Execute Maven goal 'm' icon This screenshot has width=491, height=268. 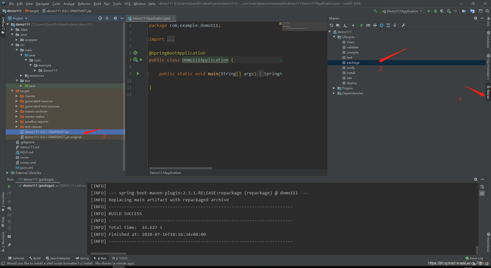tap(368, 25)
